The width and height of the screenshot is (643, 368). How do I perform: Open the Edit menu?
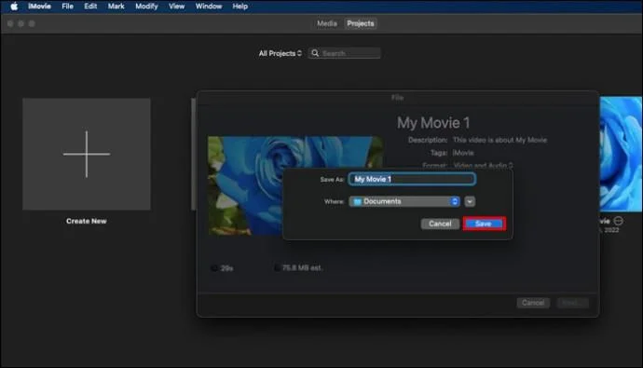click(90, 7)
